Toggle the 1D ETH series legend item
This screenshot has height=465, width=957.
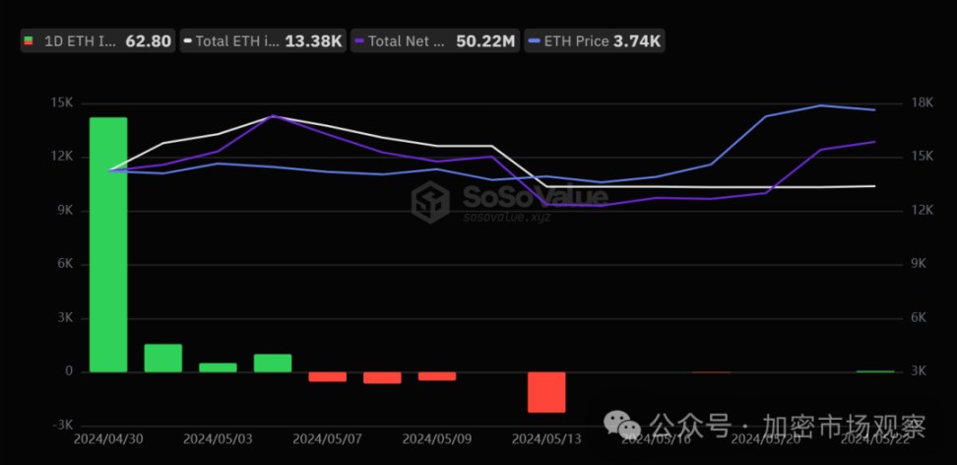[96, 41]
